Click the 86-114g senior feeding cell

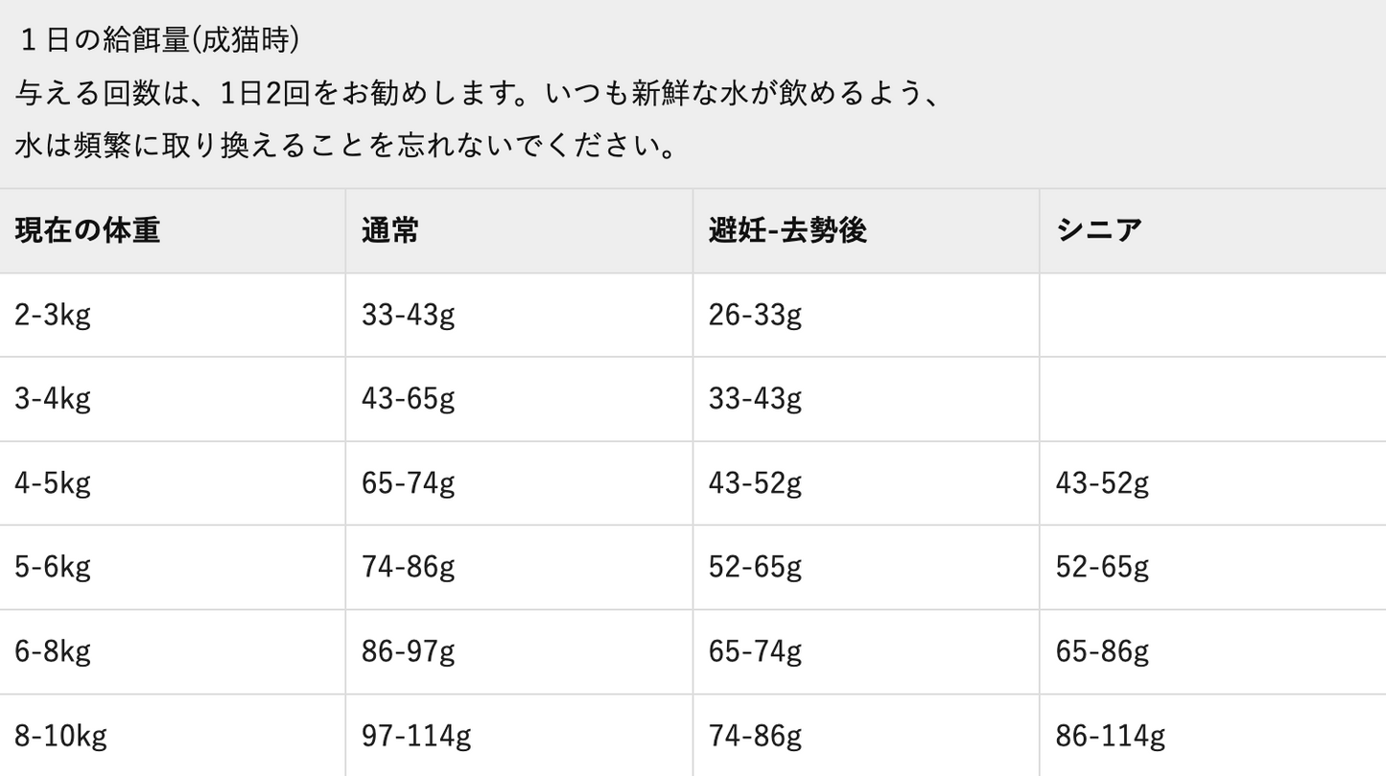[1110, 736]
